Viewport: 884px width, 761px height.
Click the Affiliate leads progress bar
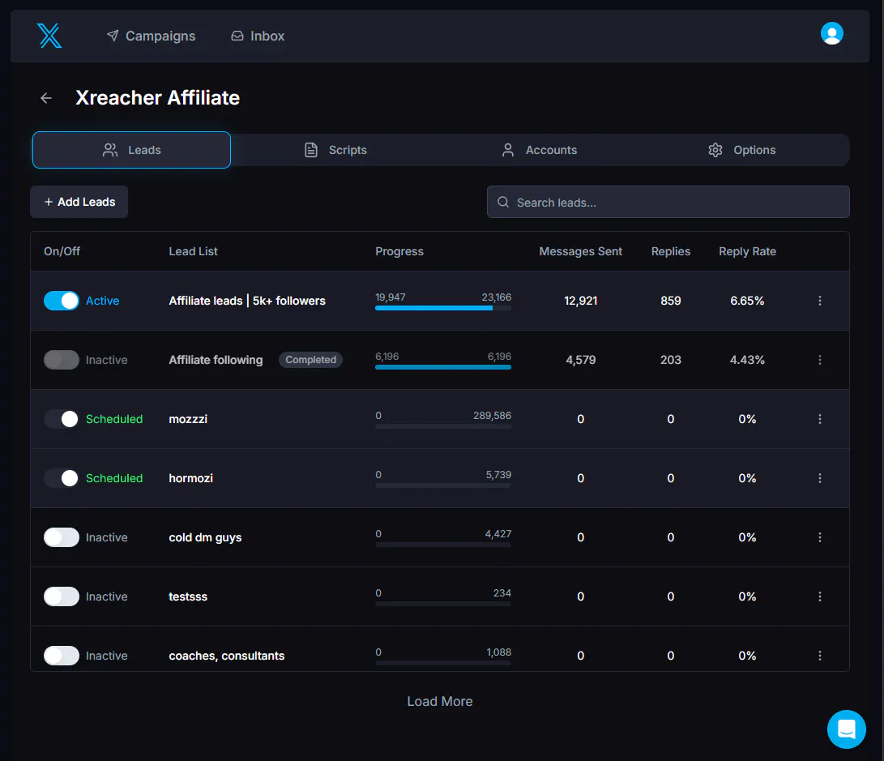(x=443, y=308)
